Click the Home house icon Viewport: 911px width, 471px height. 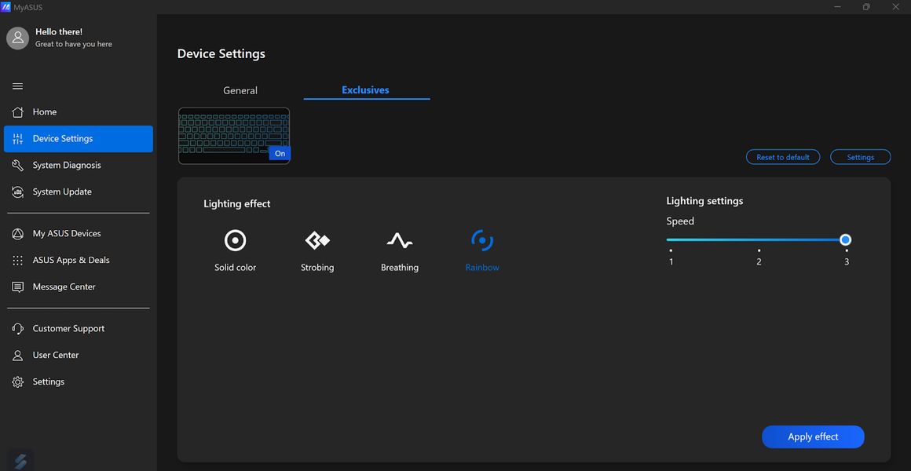pyautogui.click(x=18, y=112)
